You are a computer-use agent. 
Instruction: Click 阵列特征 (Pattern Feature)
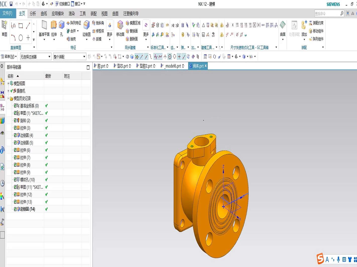pos(74,23)
